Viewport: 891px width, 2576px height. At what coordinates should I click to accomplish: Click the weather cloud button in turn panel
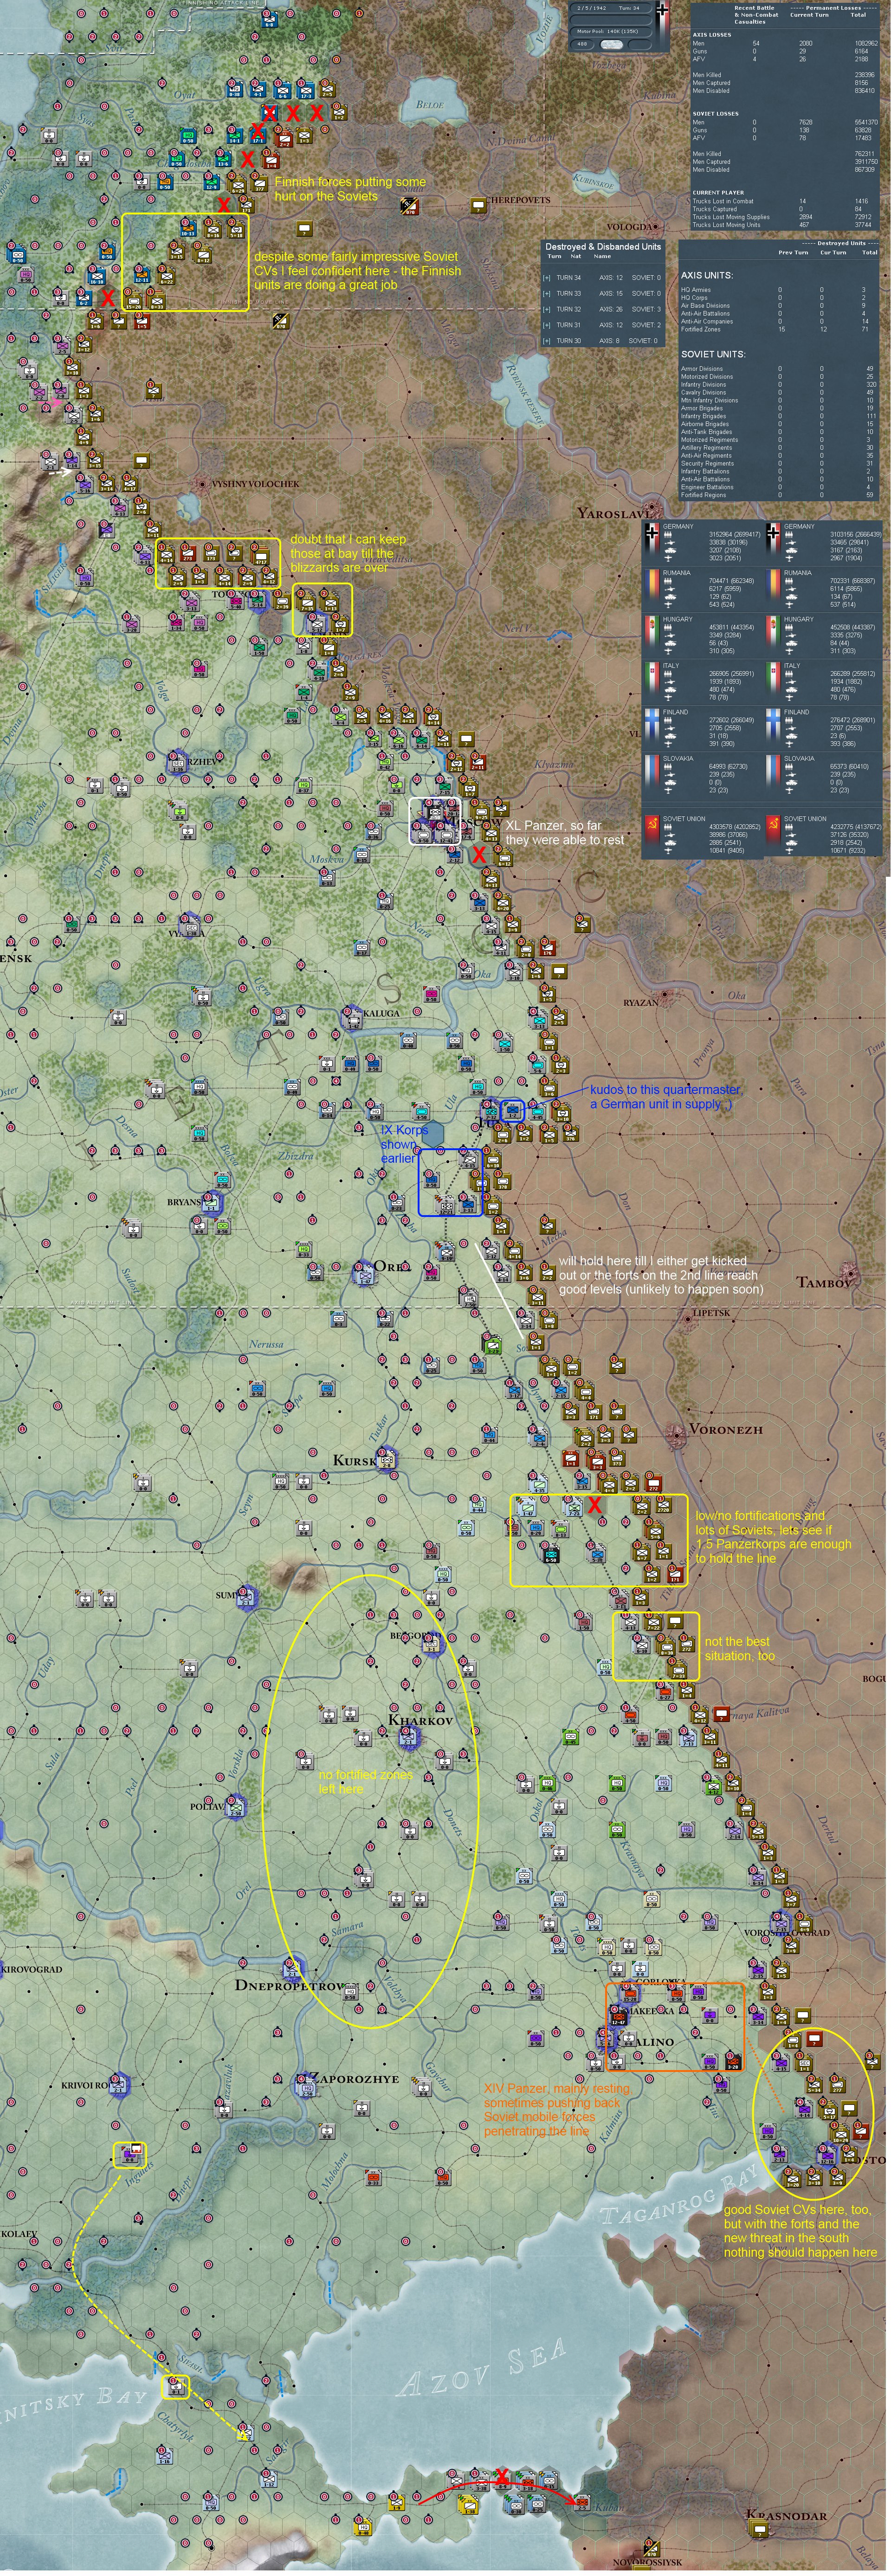(x=613, y=45)
